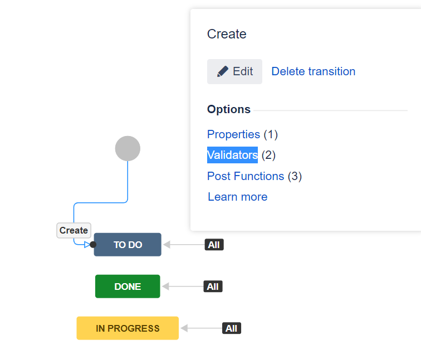The width and height of the screenshot is (421, 364).
Task: Select the grey initial start circle
Action: pyautogui.click(x=128, y=148)
